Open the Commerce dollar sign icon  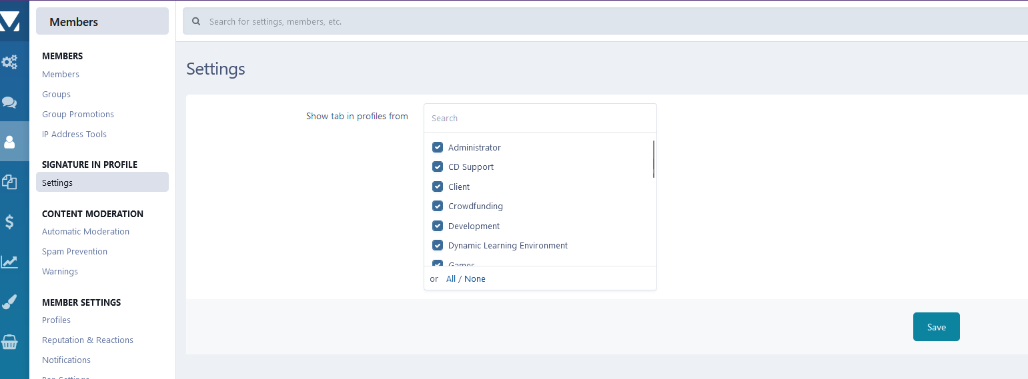pyautogui.click(x=9, y=222)
